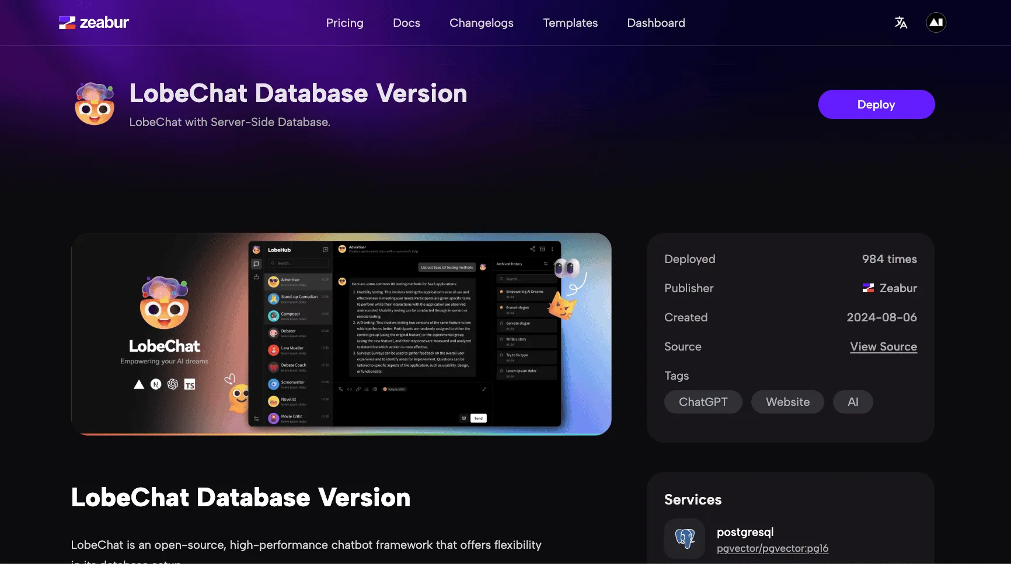Viewport: 1011px width, 564px height.
Task: Select the ChatGPT tag
Action: 703,402
